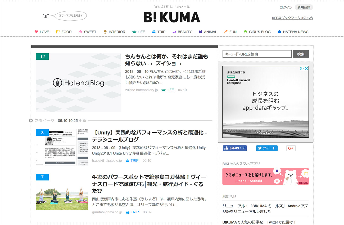Click the ログイン link
This screenshot has height=225, width=344.
[x=286, y=7]
